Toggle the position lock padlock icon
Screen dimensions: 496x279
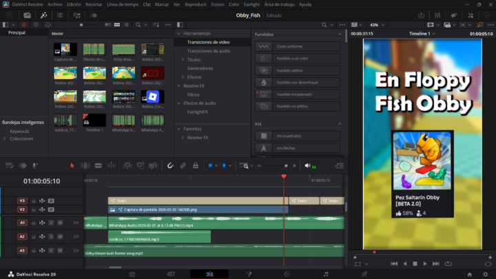click(196, 165)
